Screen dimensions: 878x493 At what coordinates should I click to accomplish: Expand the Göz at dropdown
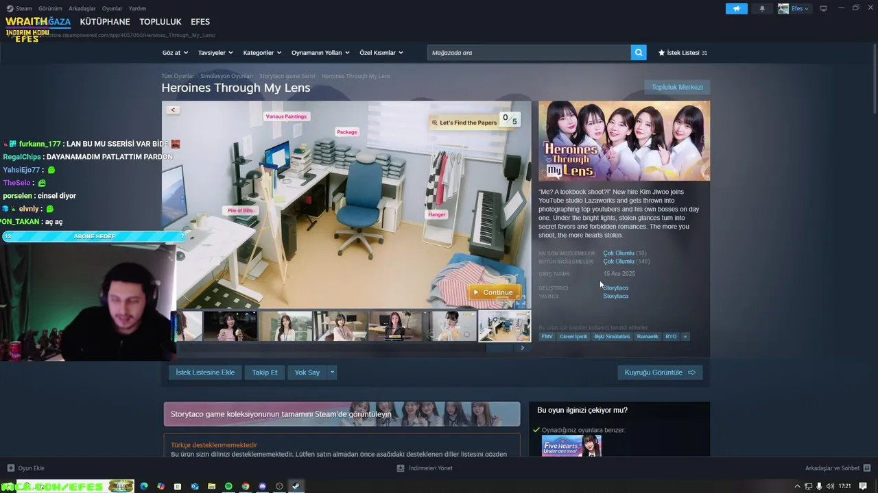pyautogui.click(x=174, y=53)
